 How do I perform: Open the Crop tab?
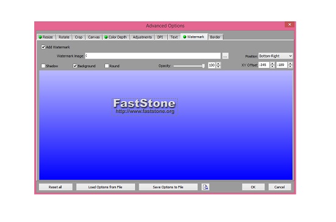coord(79,37)
